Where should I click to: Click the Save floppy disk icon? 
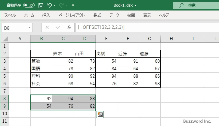coord(41,5)
